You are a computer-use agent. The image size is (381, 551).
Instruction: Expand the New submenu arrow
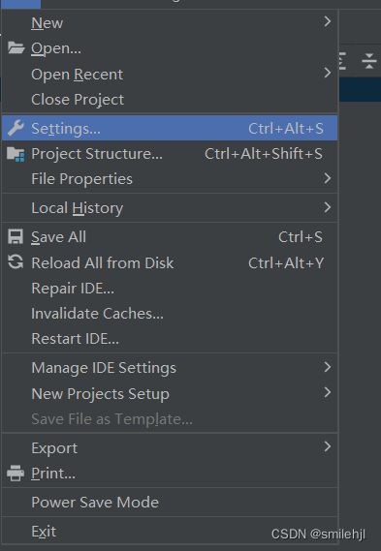pos(327,21)
